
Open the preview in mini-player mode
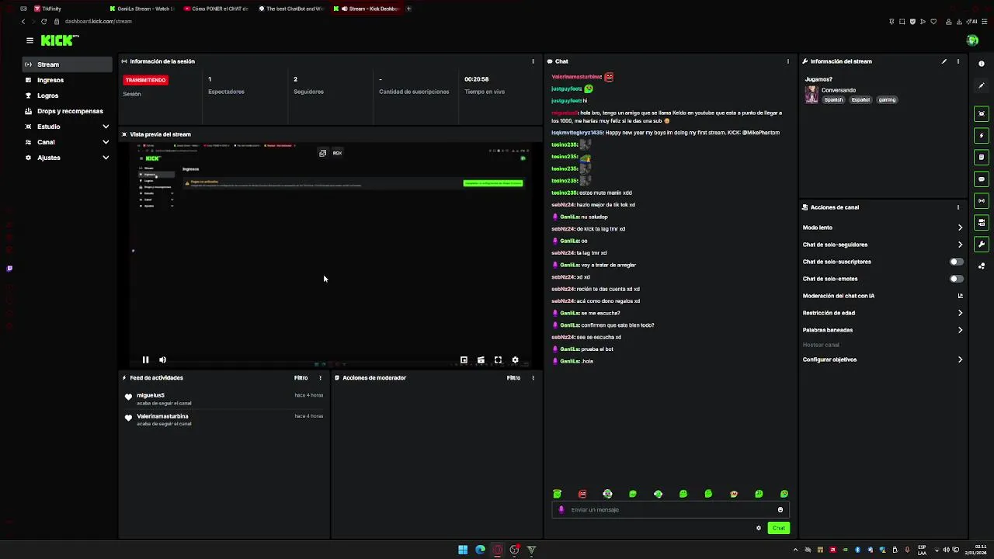(x=464, y=359)
